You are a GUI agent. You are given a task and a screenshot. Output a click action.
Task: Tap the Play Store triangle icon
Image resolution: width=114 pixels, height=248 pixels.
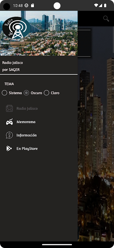(9, 148)
